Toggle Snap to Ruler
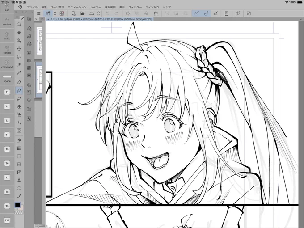 click(197, 13)
